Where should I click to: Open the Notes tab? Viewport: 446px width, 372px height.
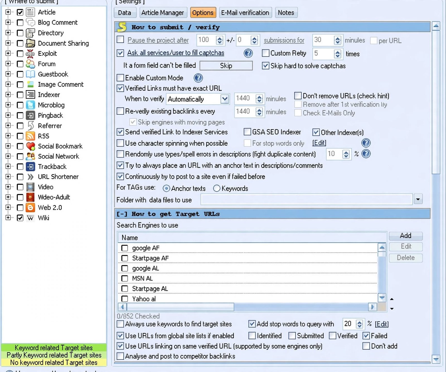point(286,13)
